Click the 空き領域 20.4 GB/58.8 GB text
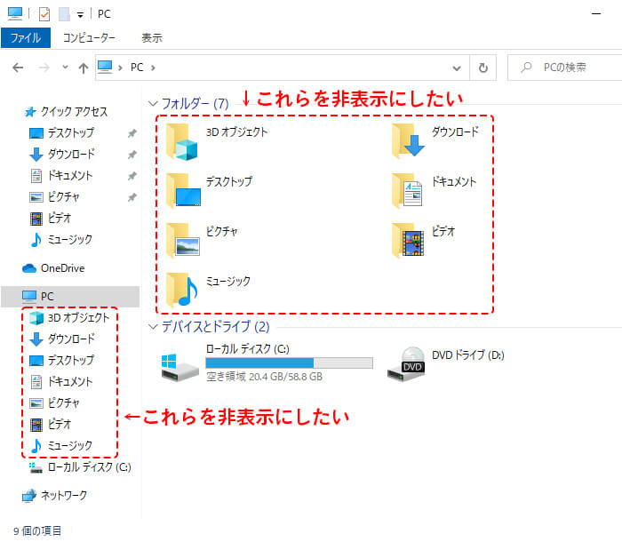This screenshot has height=542, width=622. click(264, 377)
